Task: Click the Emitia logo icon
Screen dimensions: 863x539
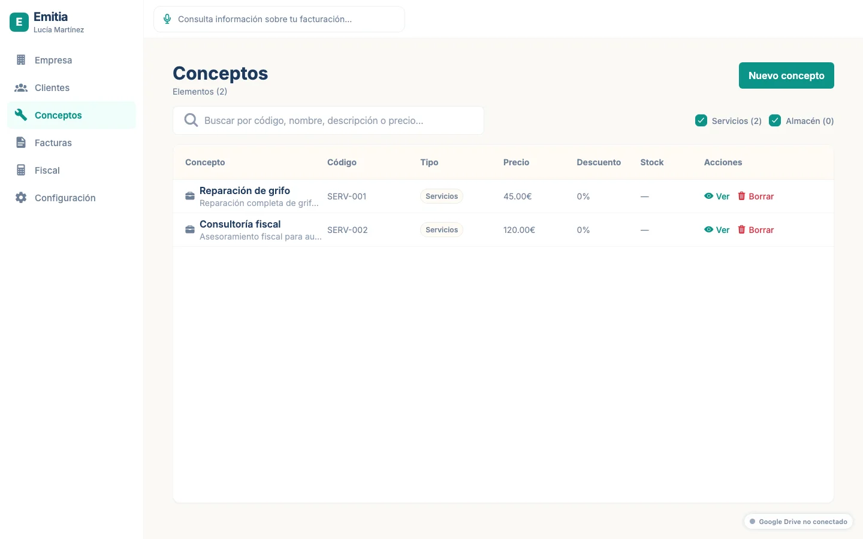Action: point(19,22)
